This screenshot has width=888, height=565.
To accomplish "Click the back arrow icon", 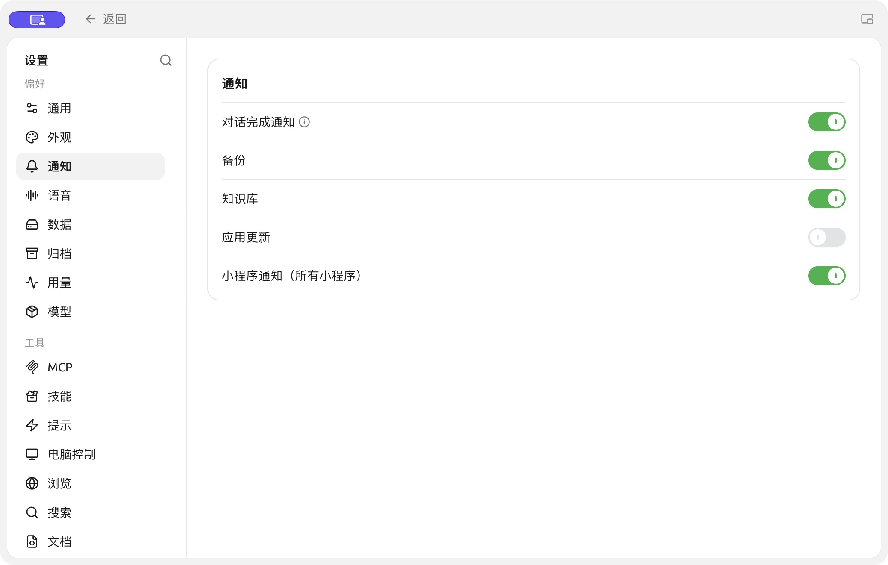I will [90, 19].
